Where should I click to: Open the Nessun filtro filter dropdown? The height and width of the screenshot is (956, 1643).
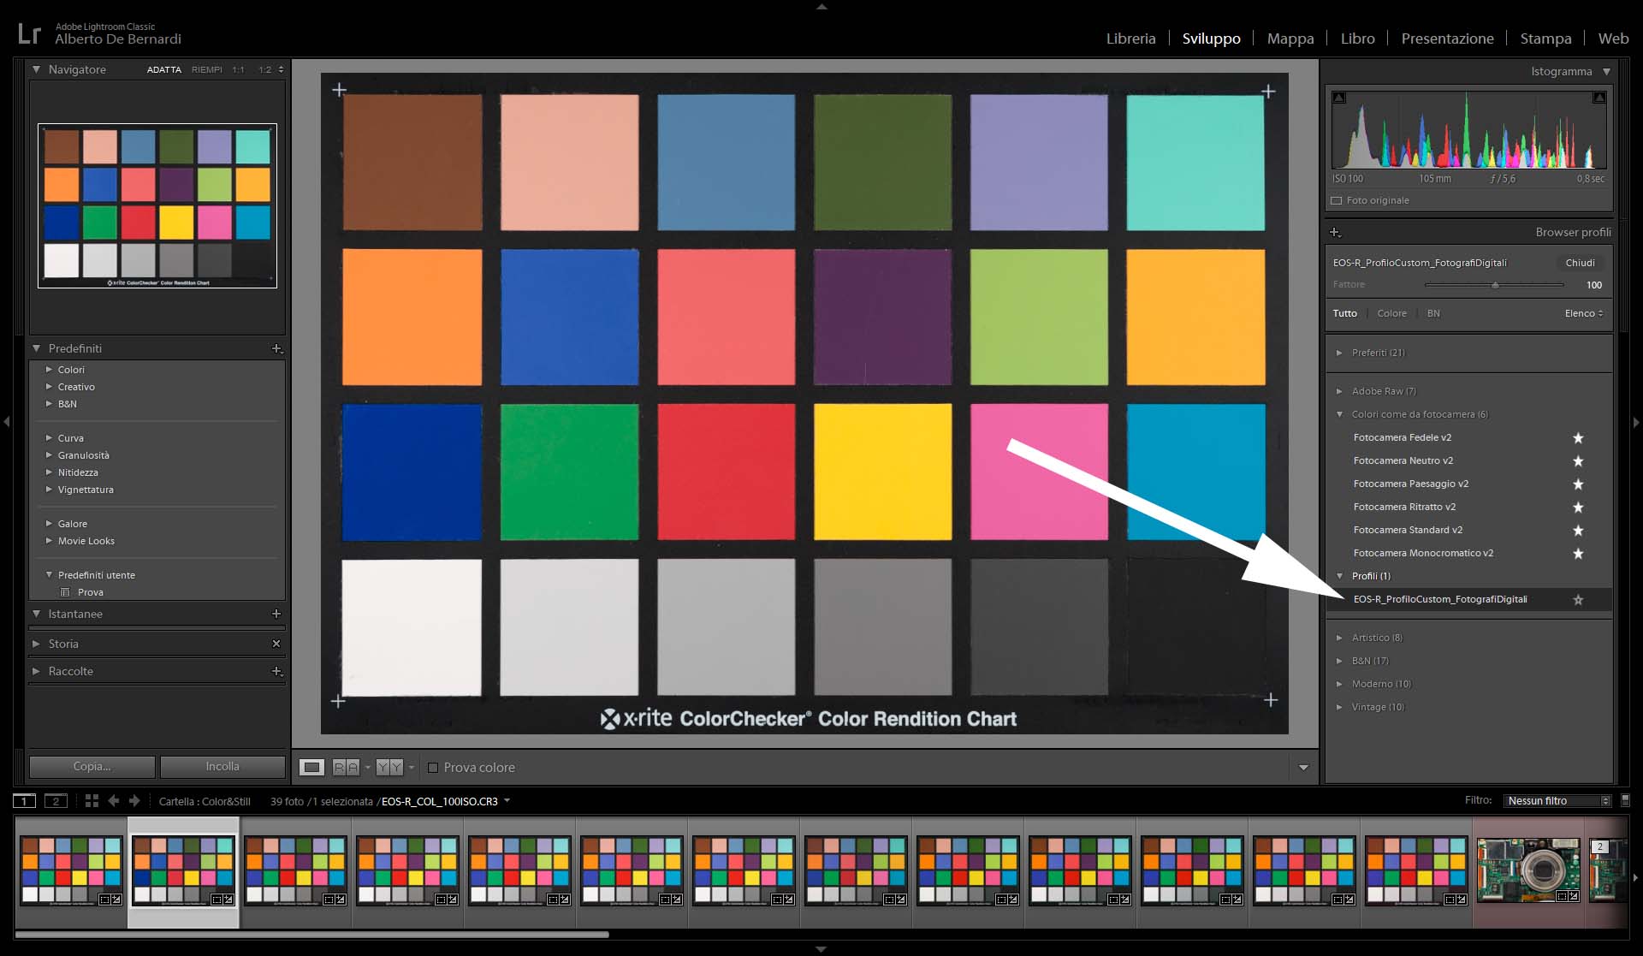coord(1557,801)
